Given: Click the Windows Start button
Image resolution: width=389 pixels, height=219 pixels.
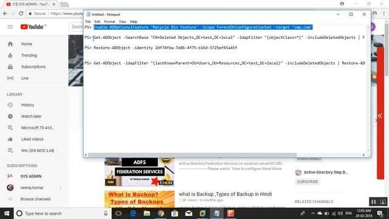Looking at the screenshot, I should tap(7, 214).
